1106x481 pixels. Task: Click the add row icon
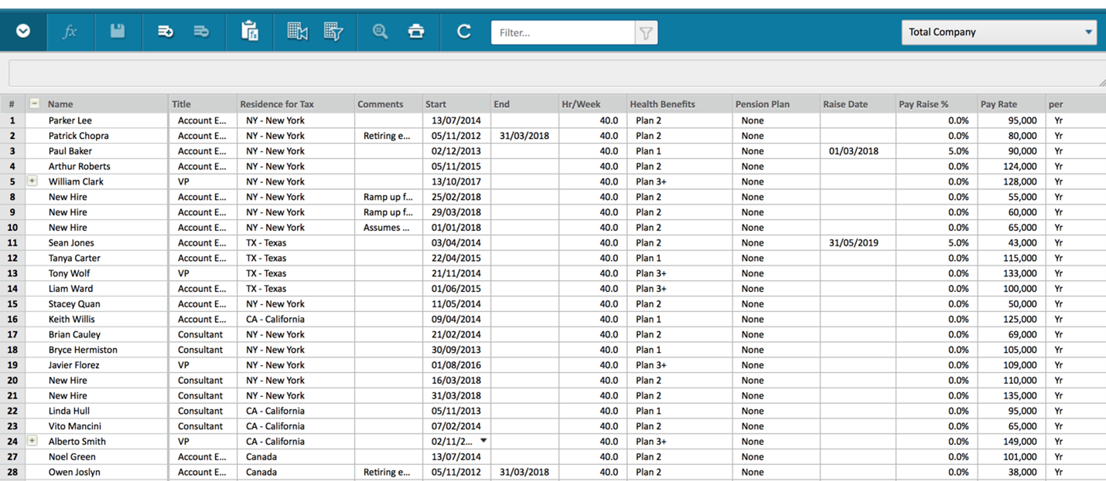(166, 32)
